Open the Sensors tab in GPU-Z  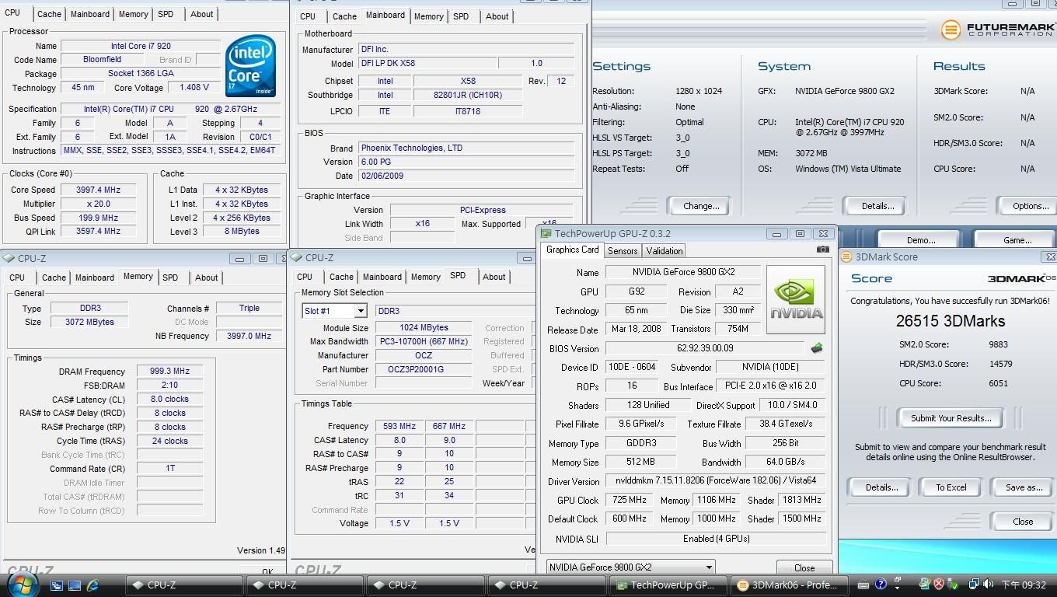point(623,250)
